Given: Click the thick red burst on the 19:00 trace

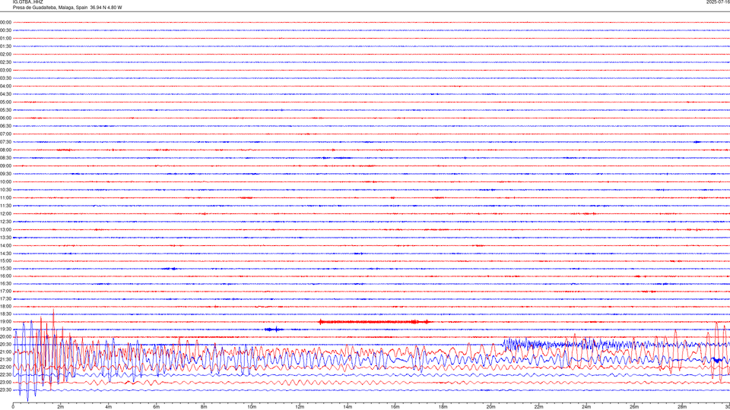Looking at the screenshot, I should point(375,322).
